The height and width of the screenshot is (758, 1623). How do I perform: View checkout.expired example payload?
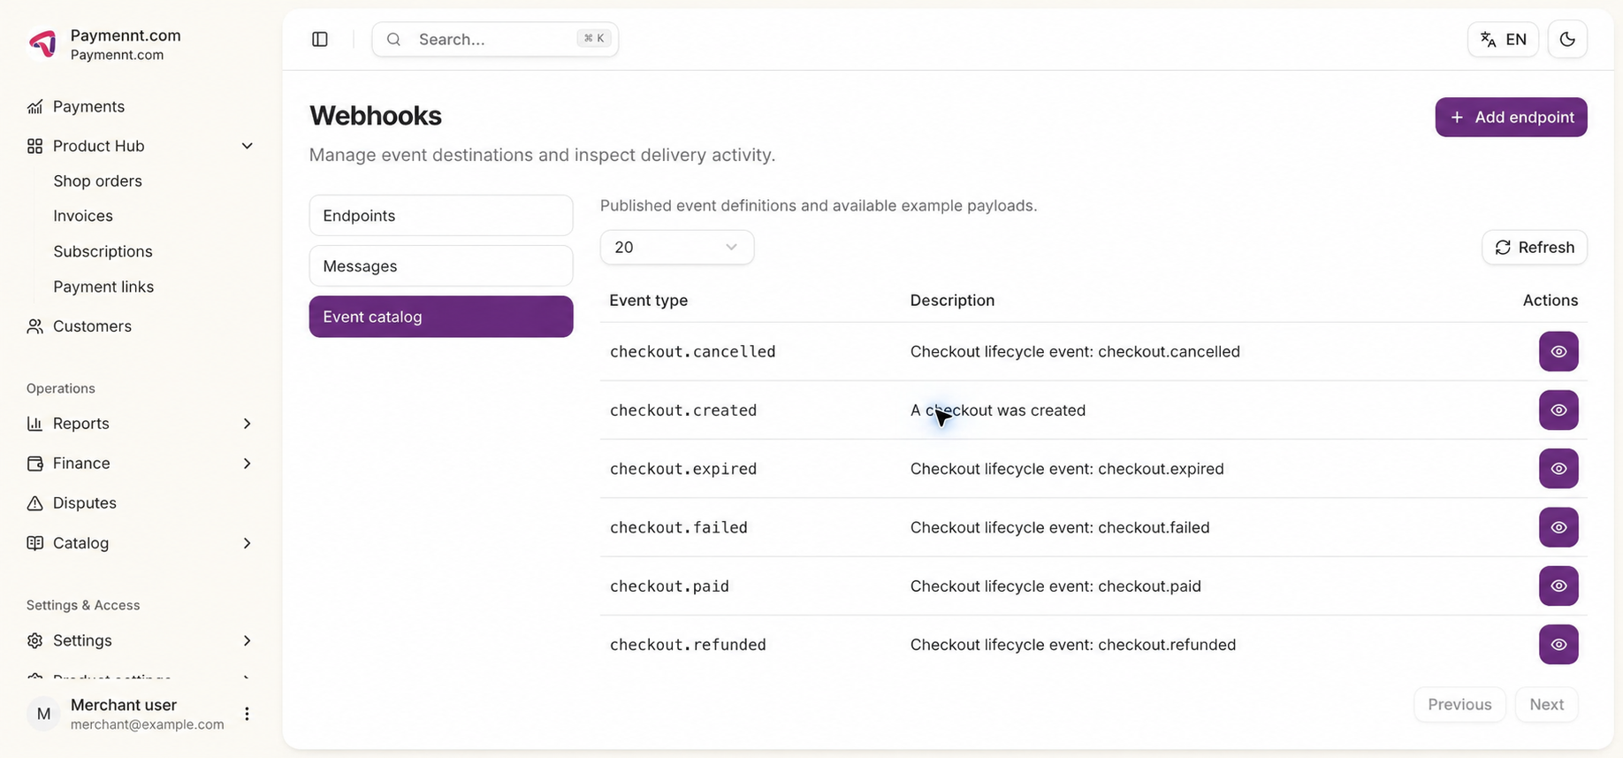[1558, 469]
